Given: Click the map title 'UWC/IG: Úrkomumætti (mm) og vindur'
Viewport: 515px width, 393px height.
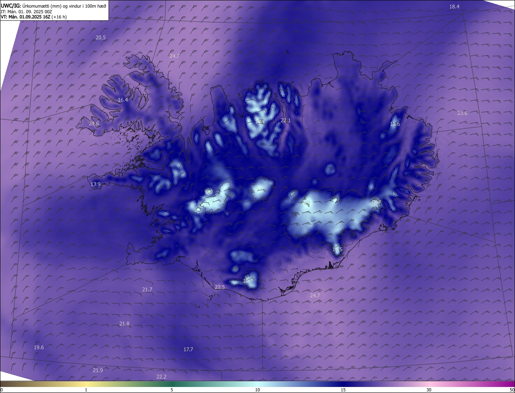Looking at the screenshot, I should [54, 6].
